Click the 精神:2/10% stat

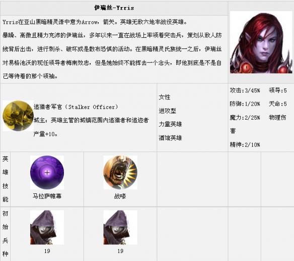click(x=245, y=144)
